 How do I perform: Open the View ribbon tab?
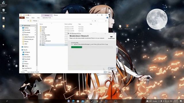click(x=38, y=18)
